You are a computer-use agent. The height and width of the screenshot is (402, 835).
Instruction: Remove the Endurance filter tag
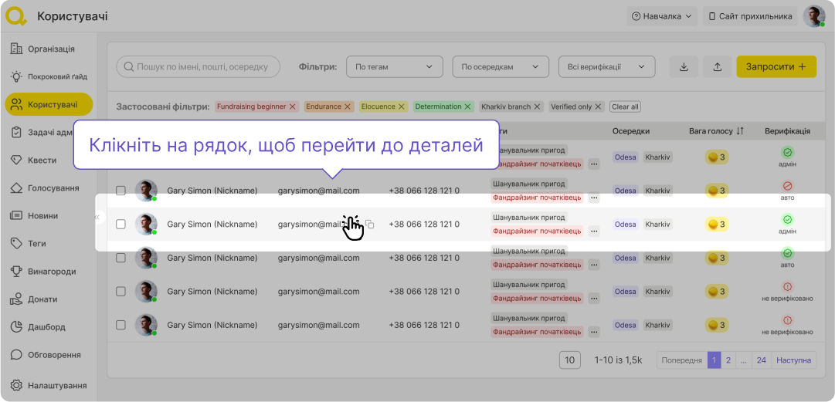(x=348, y=106)
